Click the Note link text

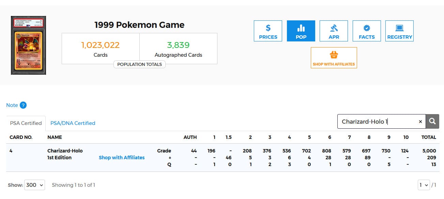tap(12, 105)
